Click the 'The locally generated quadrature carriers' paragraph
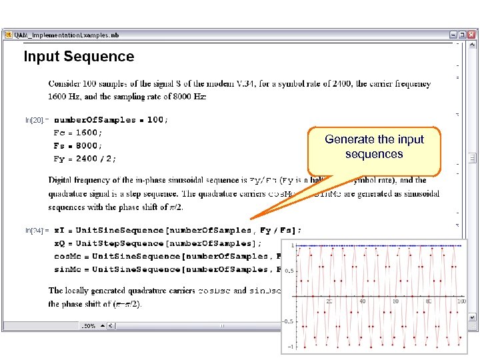This screenshot has height=360, width=480. 165,297
